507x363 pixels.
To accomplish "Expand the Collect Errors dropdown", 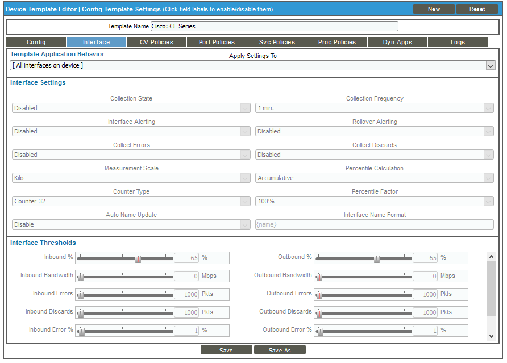I will tap(244, 155).
